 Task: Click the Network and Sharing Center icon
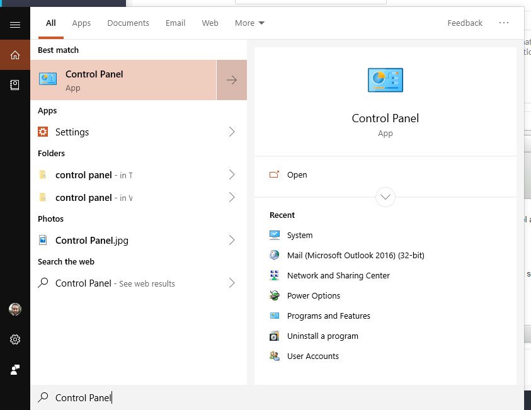click(274, 275)
